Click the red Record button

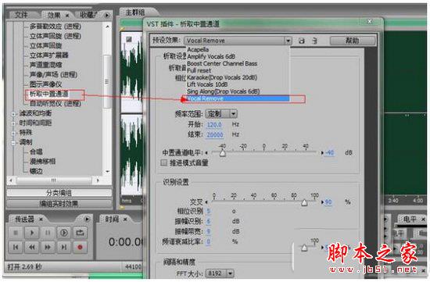(x=80, y=247)
